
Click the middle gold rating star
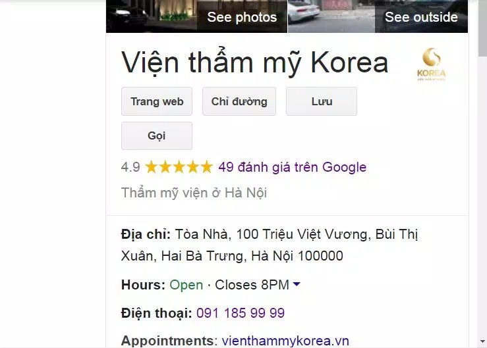click(179, 167)
